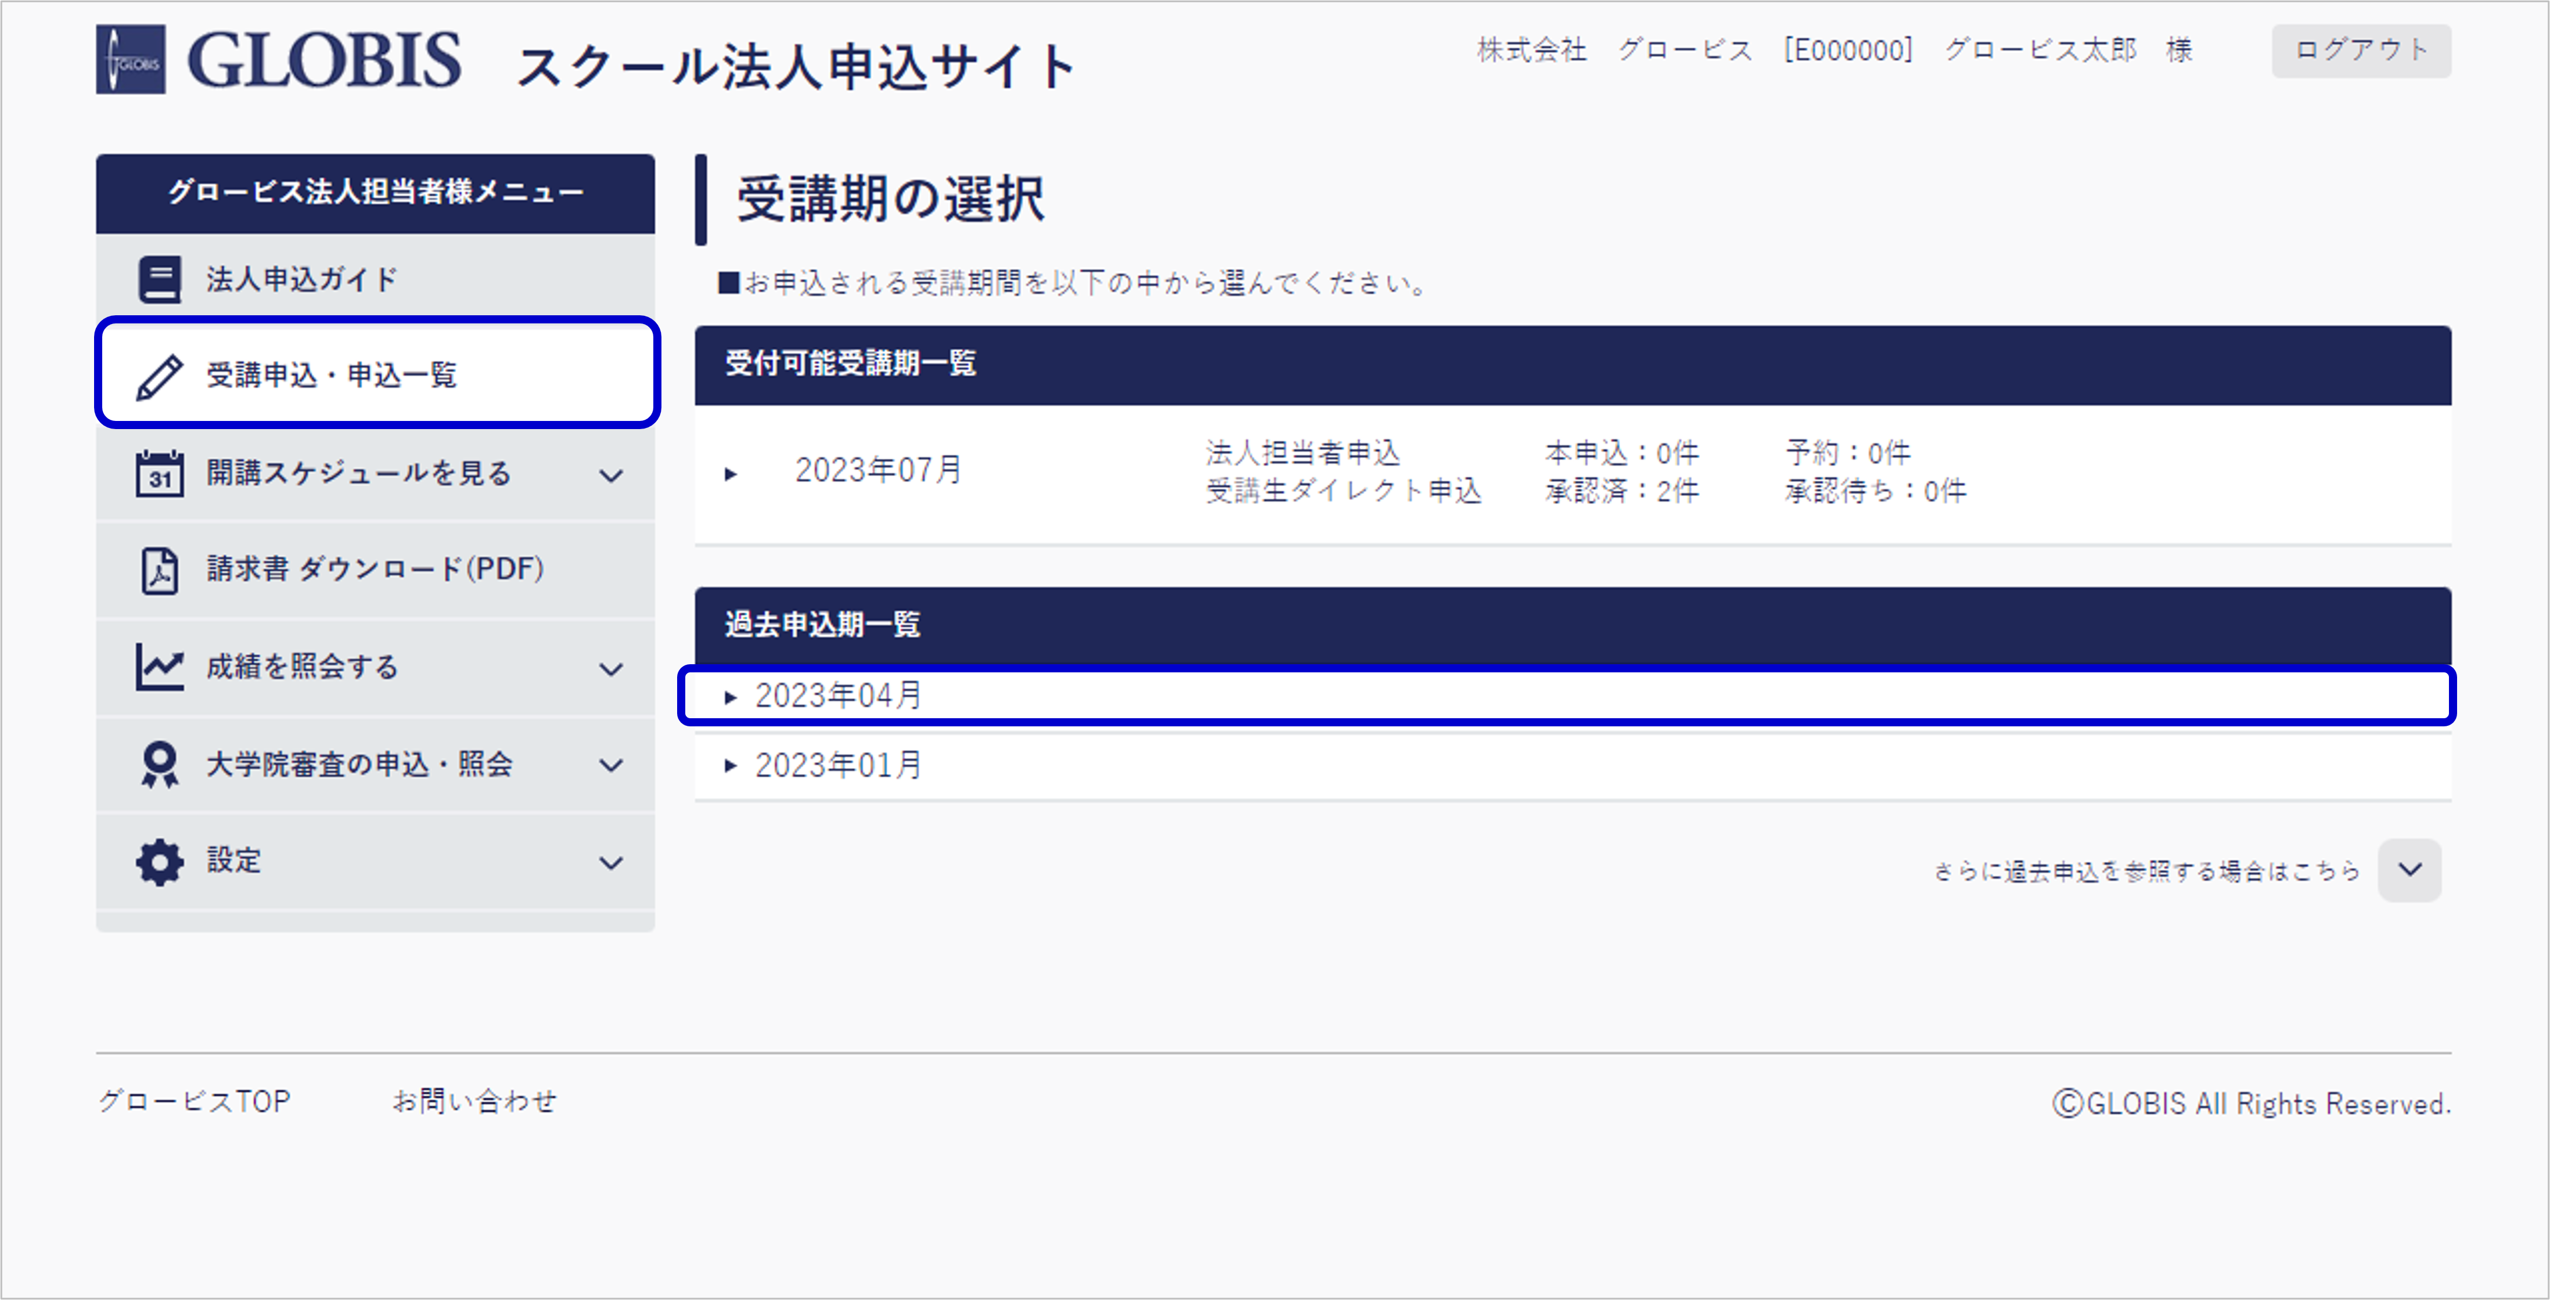2550x1300 pixels.
Task: Click the [E000000] company code
Action: (1848, 49)
